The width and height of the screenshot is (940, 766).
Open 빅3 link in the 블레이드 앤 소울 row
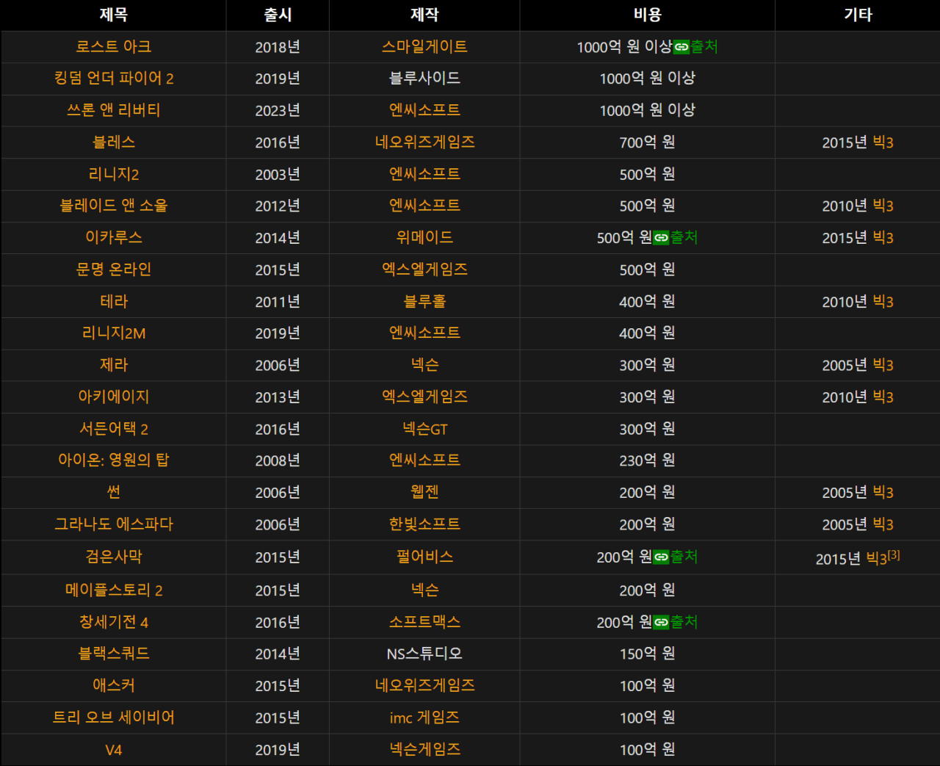pos(883,206)
